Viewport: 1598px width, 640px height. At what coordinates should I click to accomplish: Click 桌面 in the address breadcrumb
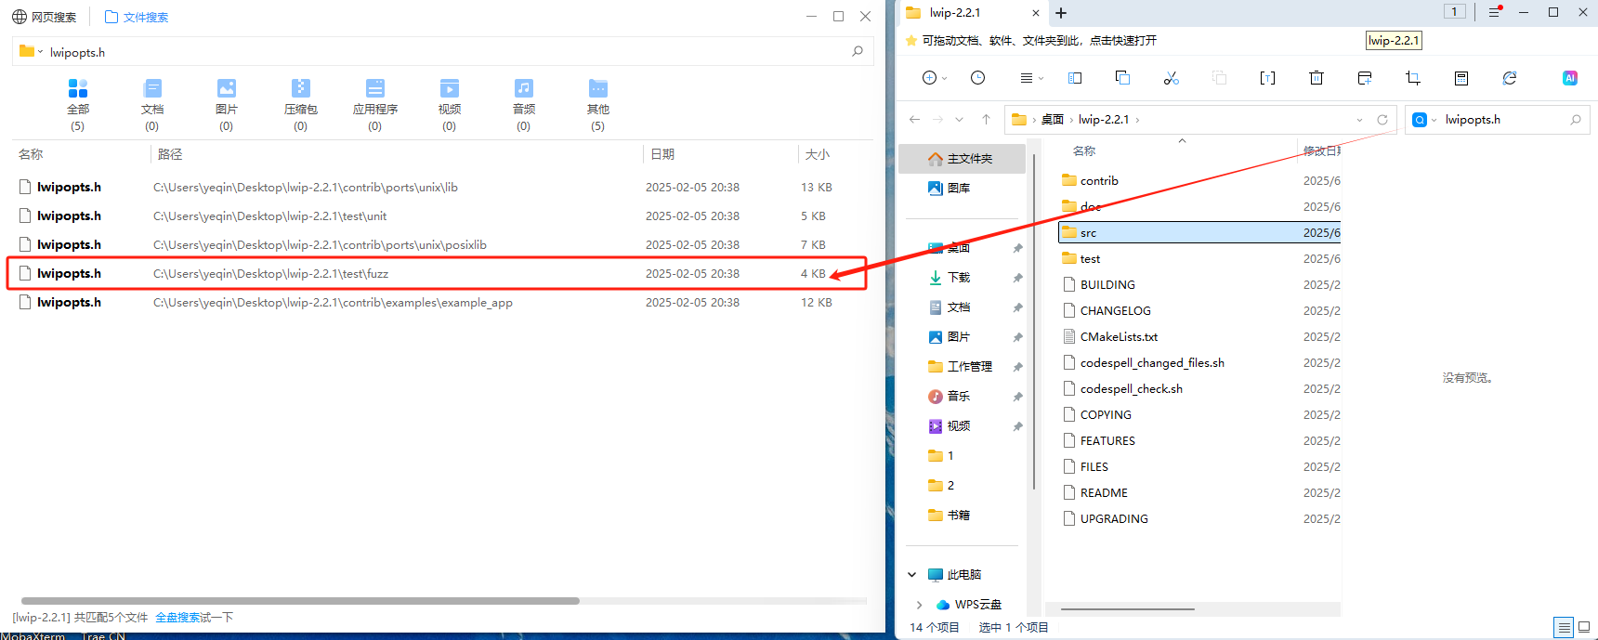pyautogui.click(x=1053, y=120)
